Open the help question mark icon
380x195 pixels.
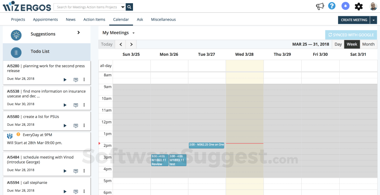coord(332,6)
